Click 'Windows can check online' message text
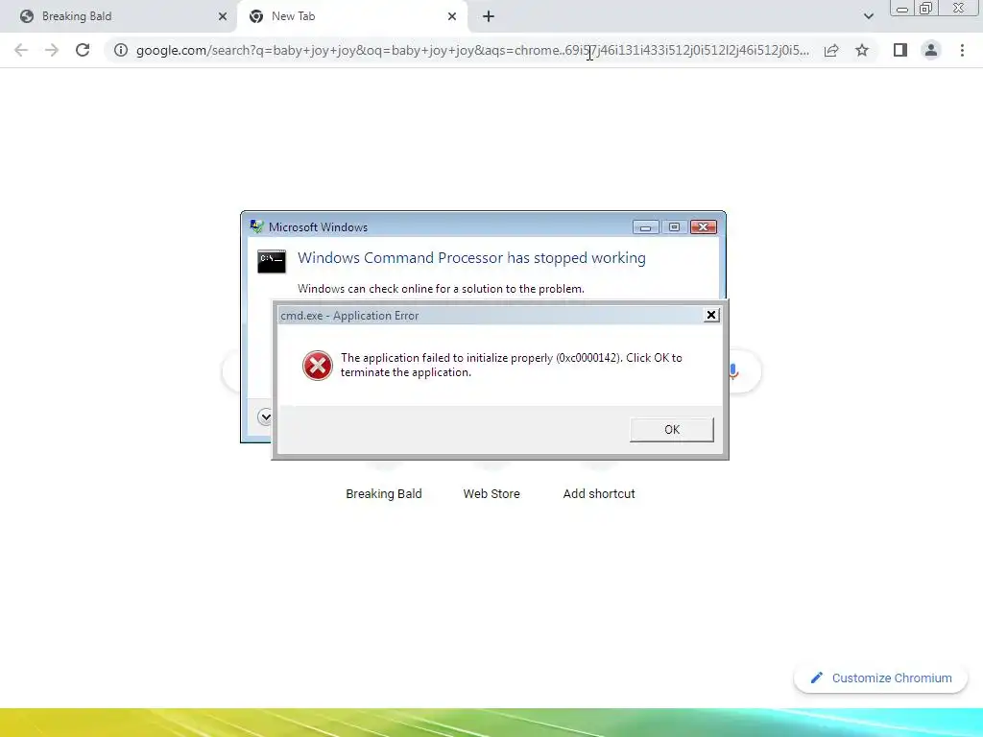The width and height of the screenshot is (983, 737). pos(441,289)
